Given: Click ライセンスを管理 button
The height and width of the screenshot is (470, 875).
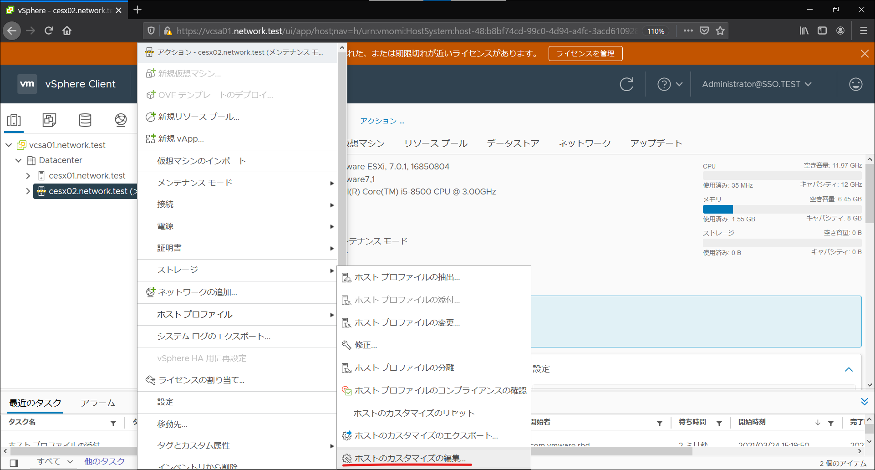Looking at the screenshot, I should coord(585,53).
